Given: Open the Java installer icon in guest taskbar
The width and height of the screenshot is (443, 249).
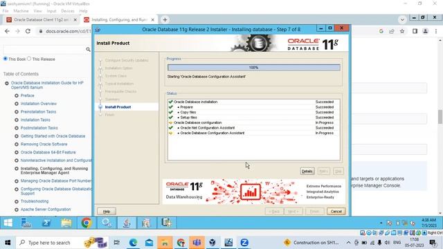Looking at the screenshot, I should (127, 223).
